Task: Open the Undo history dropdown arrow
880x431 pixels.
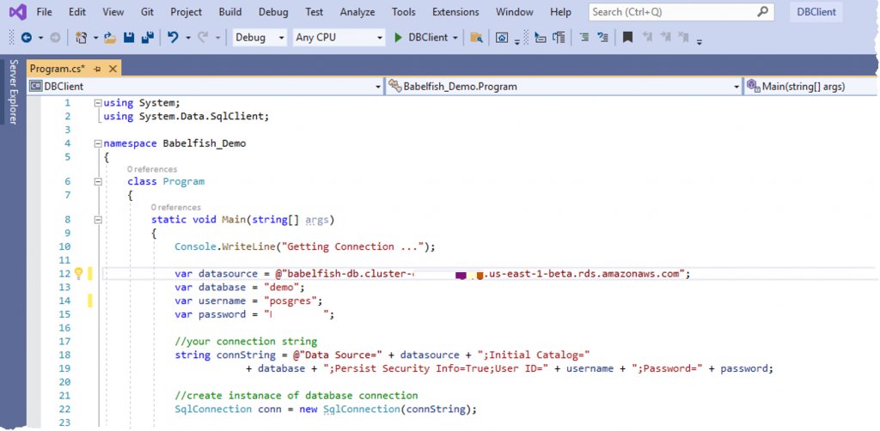Action: click(188, 38)
